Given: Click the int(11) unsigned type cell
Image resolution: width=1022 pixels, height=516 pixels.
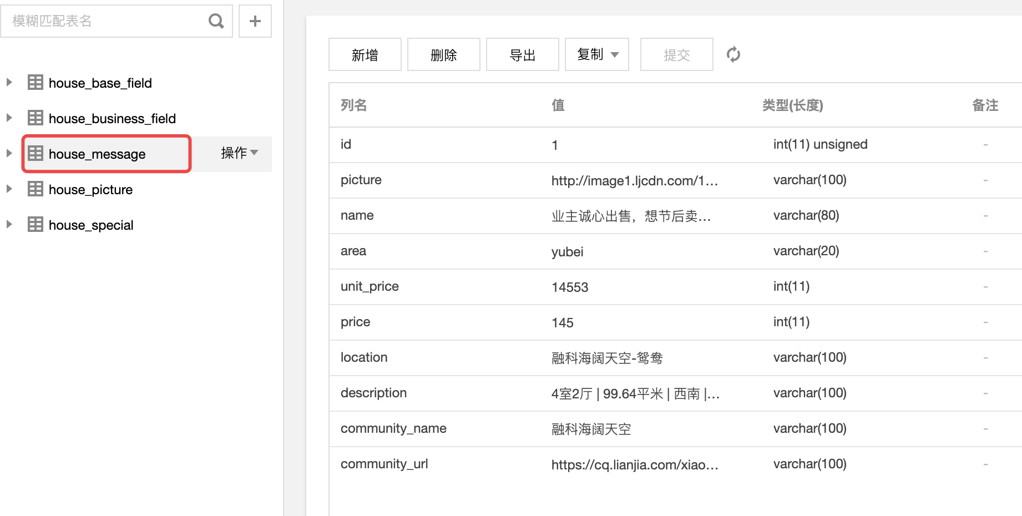Looking at the screenshot, I should (x=821, y=144).
